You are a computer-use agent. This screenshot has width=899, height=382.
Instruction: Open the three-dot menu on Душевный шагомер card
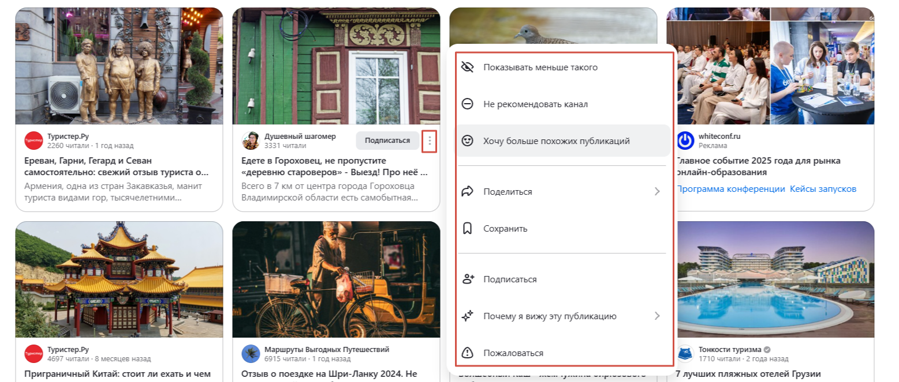(x=430, y=141)
